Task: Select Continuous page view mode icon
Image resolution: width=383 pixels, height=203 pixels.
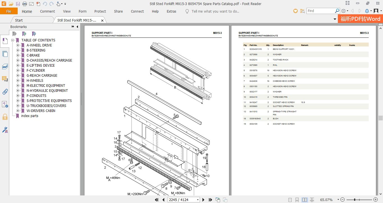Action: pyautogui.click(x=297, y=200)
